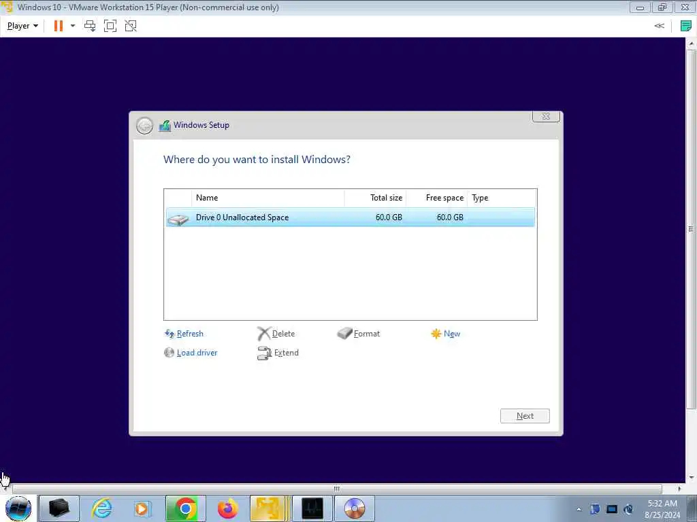Viewport: 697px width, 522px height.
Task: Open the Player menu in VMware
Action: click(22, 26)
